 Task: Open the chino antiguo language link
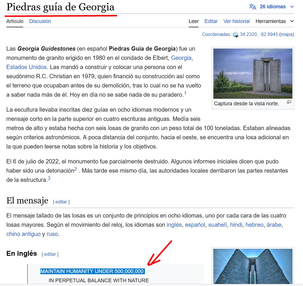point(23,234)
